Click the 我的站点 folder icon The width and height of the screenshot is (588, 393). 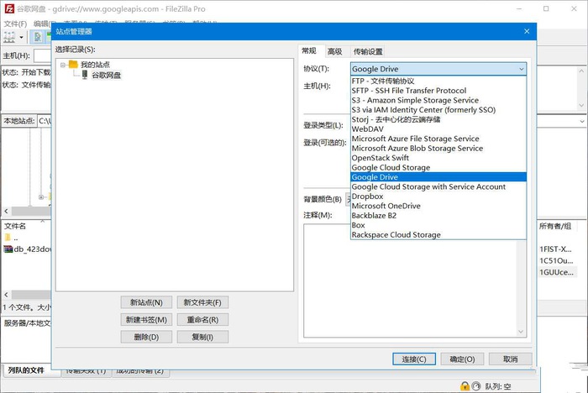click(73, 65)
